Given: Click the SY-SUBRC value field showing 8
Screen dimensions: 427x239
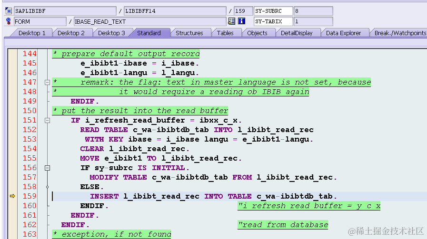Looking at the screenshot, I should [313, 11].
